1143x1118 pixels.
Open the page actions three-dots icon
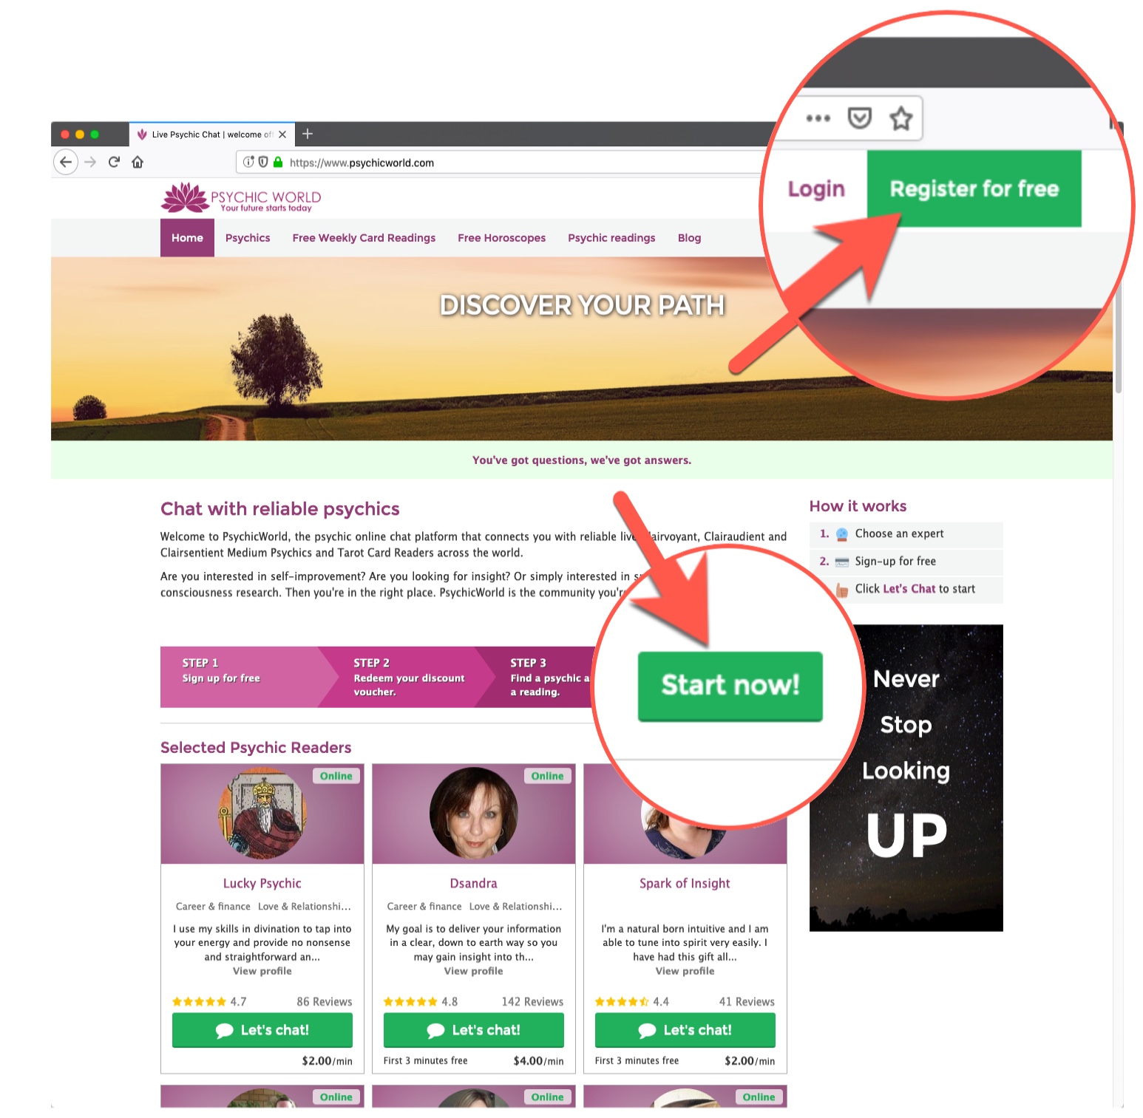(818, 118)
